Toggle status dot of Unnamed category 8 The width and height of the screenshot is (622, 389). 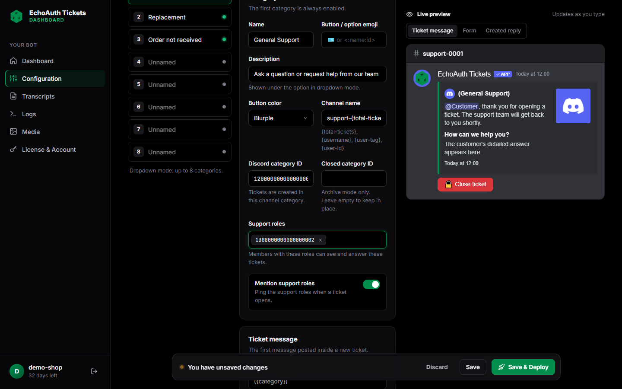224,152
